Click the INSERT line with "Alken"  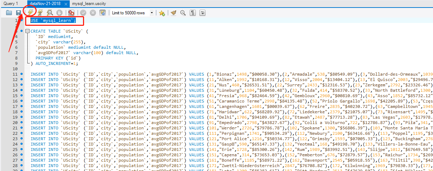231,80
